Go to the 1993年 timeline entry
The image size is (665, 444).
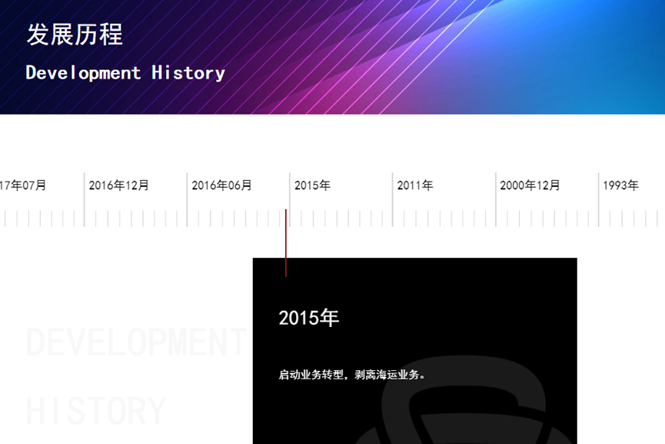(x=621, y=185)
